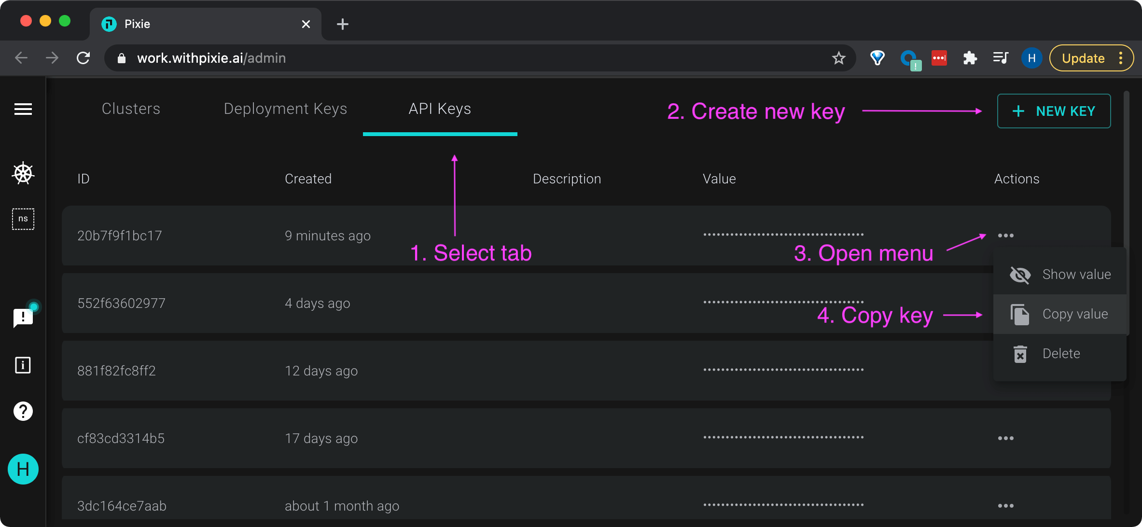This screenshot has width=1142, height=527.
Task: Open the teal H profile avatar
Action: pyautogui.click(x=23, y=469)
